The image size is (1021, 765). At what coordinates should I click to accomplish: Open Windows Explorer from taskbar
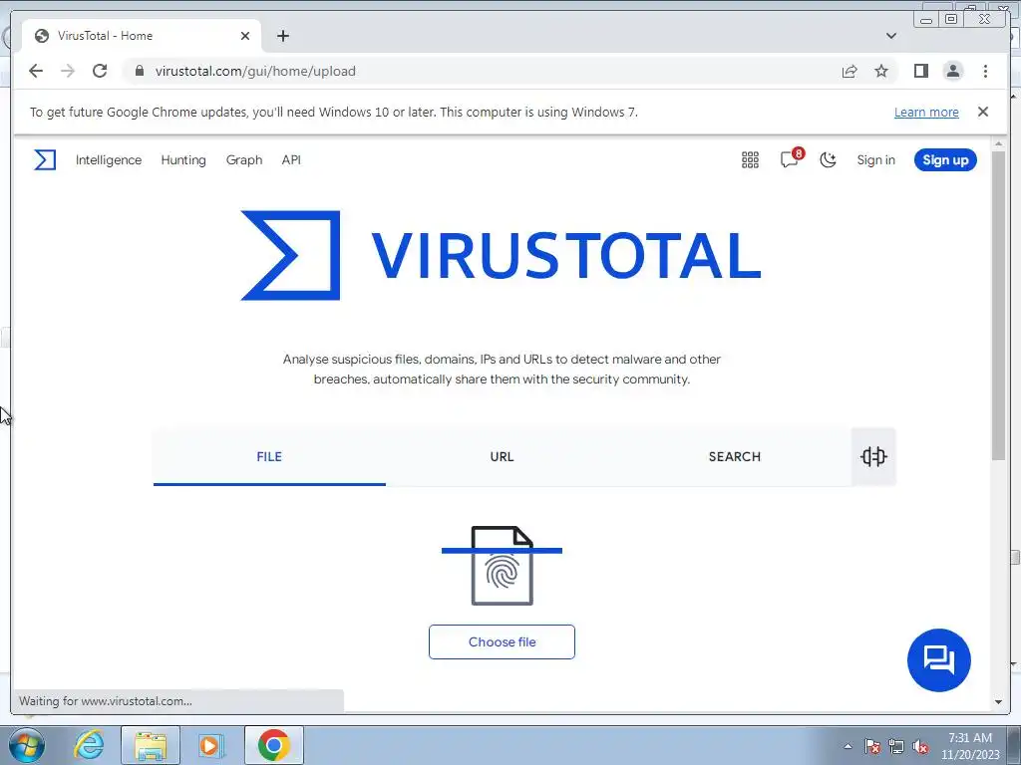tap(151, 745)
